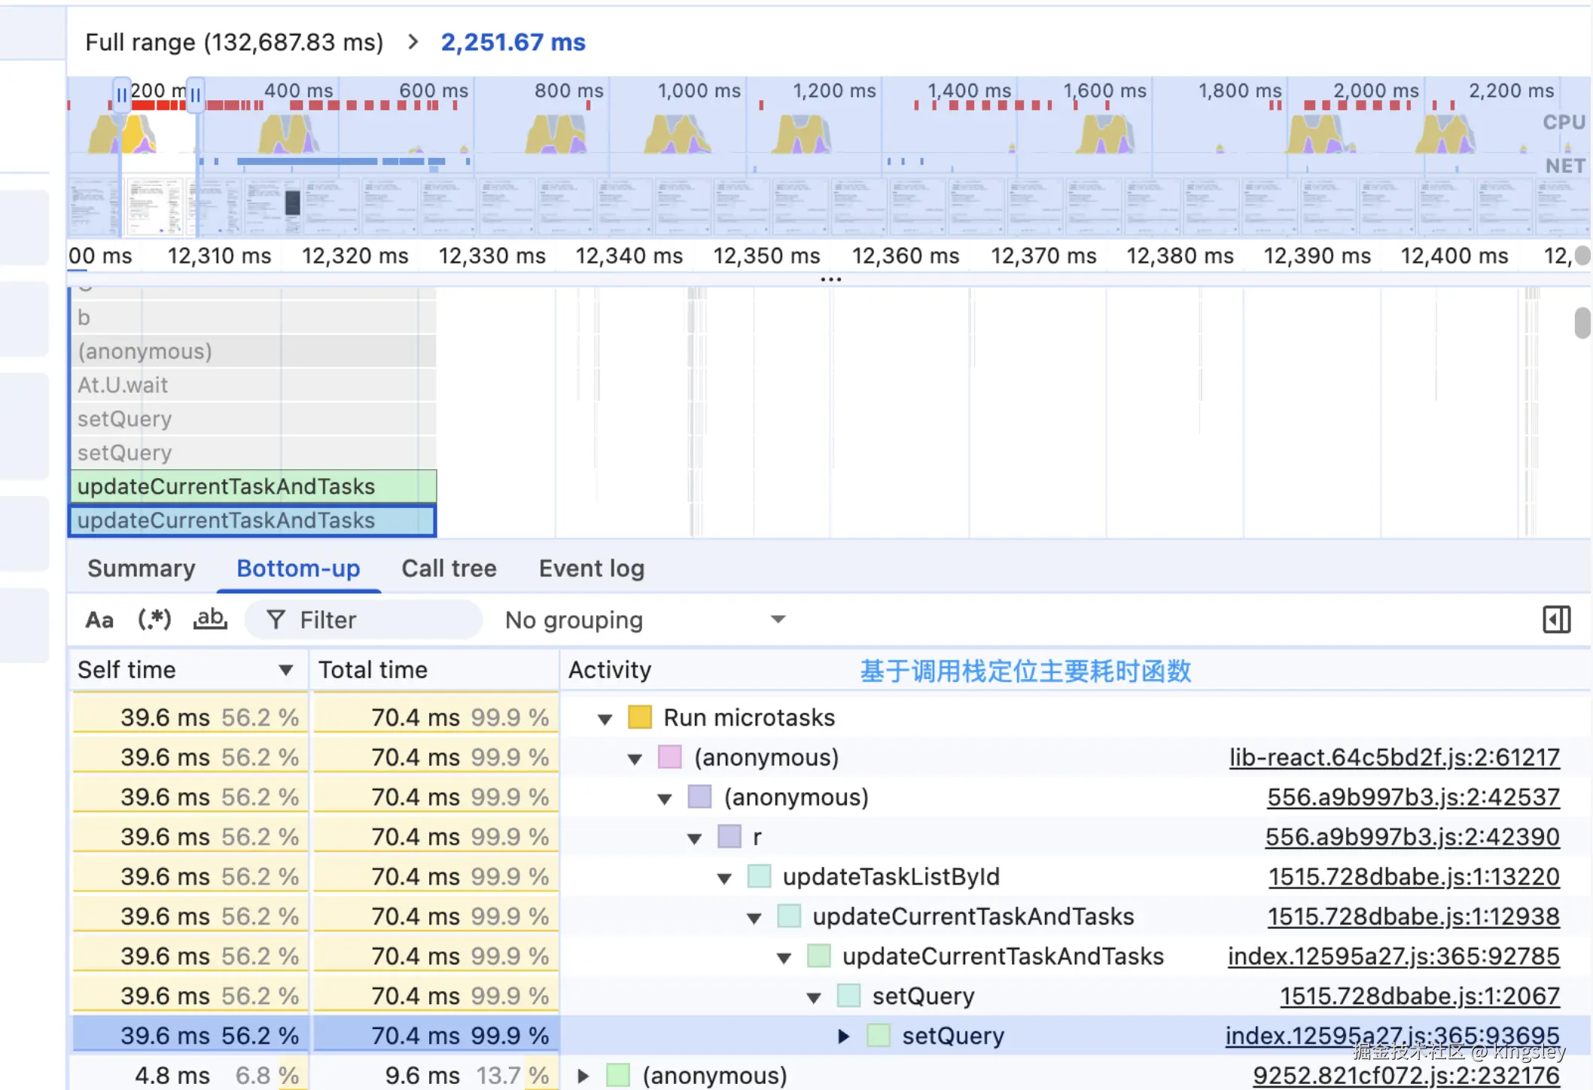Toggle regular expression filter option
This screenshot has width=1593, height=1090.
tap(154, 620)
